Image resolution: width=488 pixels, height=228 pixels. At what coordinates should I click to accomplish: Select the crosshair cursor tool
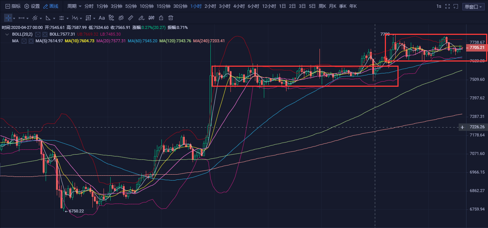8,18
